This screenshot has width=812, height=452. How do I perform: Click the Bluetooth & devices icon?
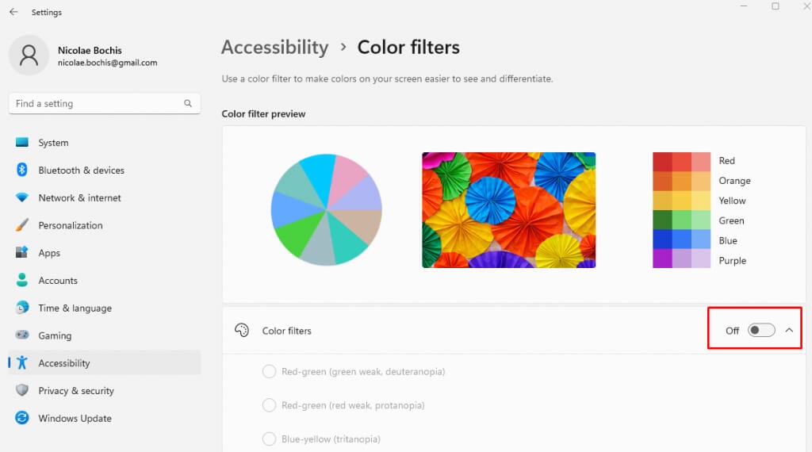pyautogui.click(x=22, y=170)
